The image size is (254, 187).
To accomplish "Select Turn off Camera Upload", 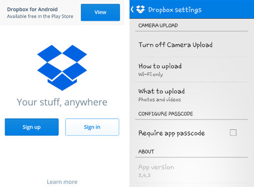I will point(192,45).
